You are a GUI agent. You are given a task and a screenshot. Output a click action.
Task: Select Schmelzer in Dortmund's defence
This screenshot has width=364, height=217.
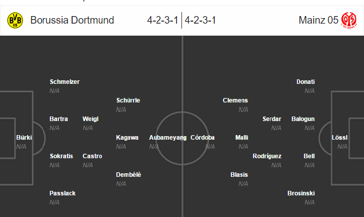coord(65,82)
